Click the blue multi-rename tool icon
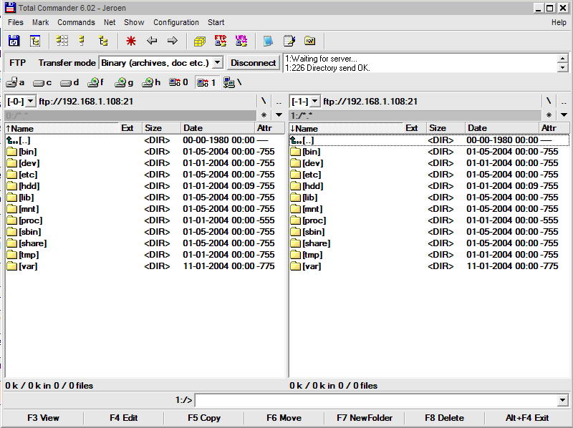 click(x=268, y=41)
